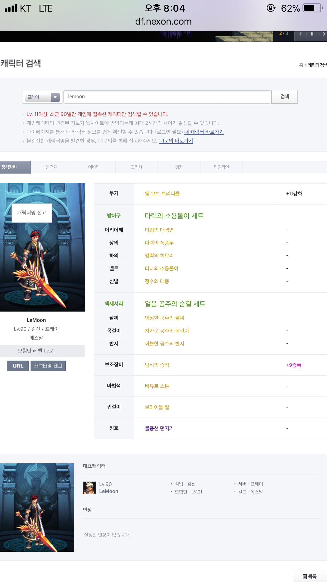Click title 물풍선 던지기
The width and height of the screenshot is (327, 582).
159,428
